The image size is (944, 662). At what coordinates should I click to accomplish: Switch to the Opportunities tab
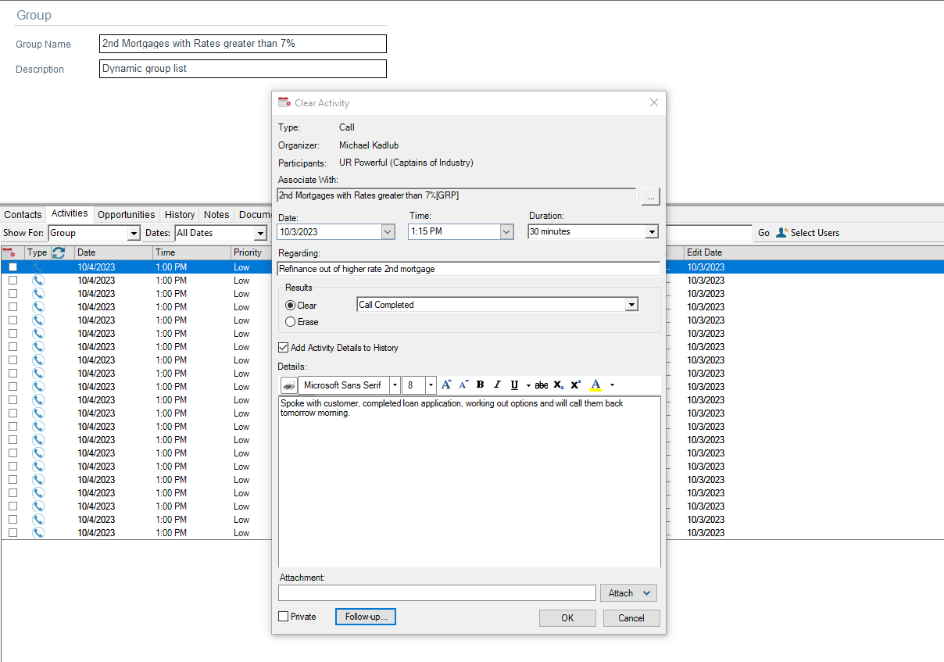[x=127, y=215]
